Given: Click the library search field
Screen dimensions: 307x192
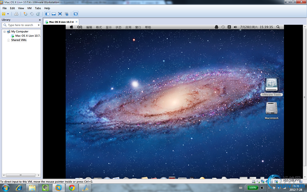Looking at the screenshot, I should [21, 25].
